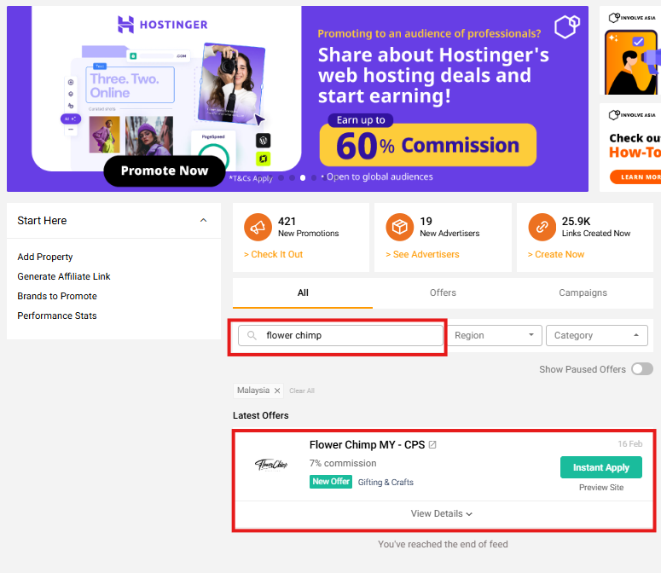Click the box New Advertisers icon
Screen dimensions: 661x573
pos(400,227)
